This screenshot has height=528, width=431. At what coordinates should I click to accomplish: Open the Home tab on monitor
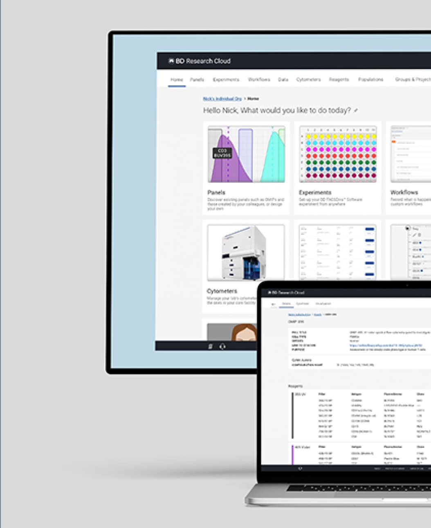click(177, 80)
